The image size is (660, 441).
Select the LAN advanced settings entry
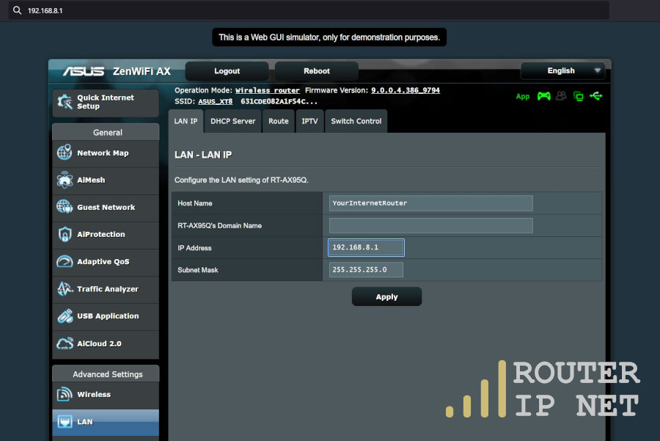[x=106, y=422]
